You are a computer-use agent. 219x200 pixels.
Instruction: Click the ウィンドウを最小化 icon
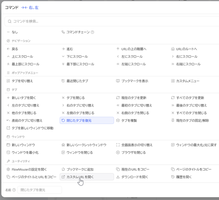[8, 152]
